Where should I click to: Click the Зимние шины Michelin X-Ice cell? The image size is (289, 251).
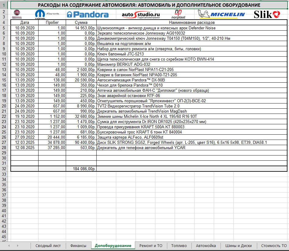[x=192, y=117]
